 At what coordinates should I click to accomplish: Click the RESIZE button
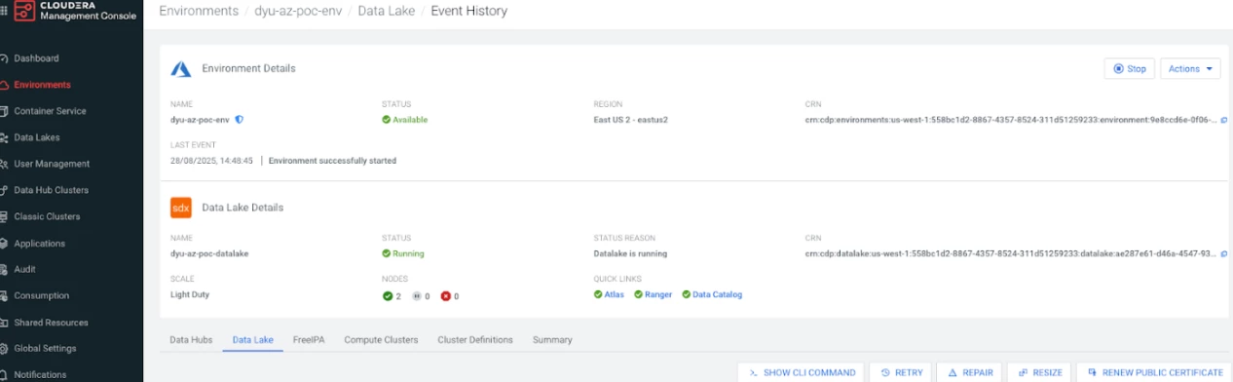[1040, 372]
